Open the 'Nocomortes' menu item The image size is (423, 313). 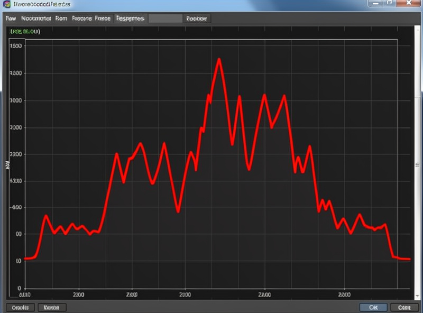click(36, 19)
